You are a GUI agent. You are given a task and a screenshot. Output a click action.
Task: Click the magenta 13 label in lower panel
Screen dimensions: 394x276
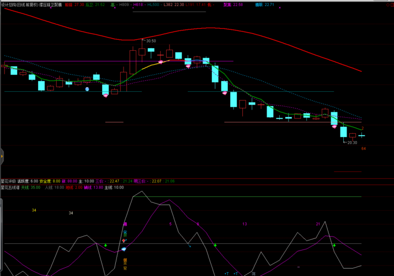point(244,224)
